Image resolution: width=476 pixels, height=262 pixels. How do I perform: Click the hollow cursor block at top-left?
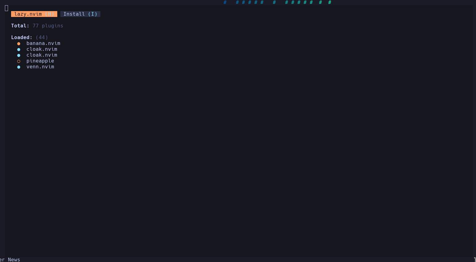coord(6,8)
